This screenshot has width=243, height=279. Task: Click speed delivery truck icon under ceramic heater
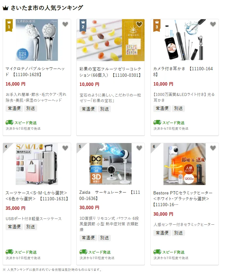point(157,252)
